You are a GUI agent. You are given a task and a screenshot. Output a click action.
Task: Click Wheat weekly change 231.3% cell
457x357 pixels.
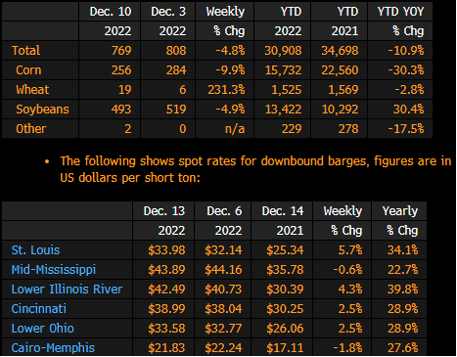tap(226, 90)
